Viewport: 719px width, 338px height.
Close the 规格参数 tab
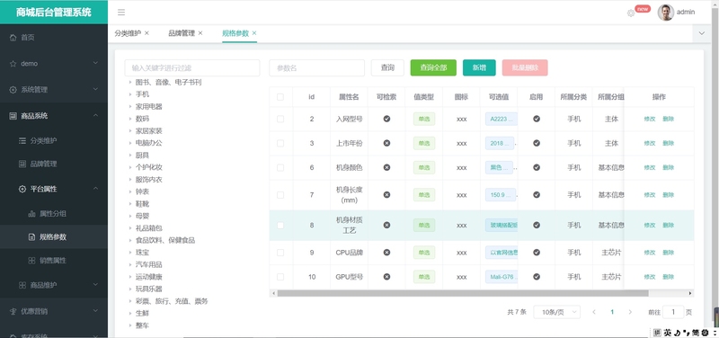point(254,33)
